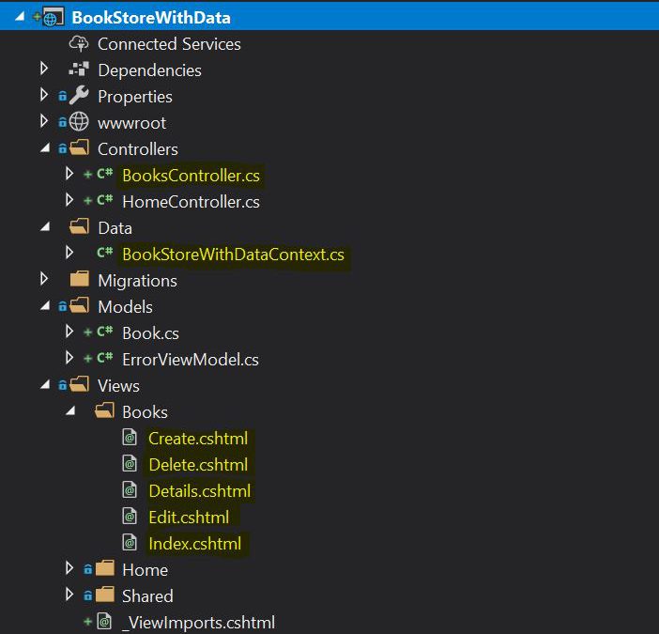This screenshot has width=659, height=634.
Task: Collapse the Views folder arrow
Action: point(43,386)
